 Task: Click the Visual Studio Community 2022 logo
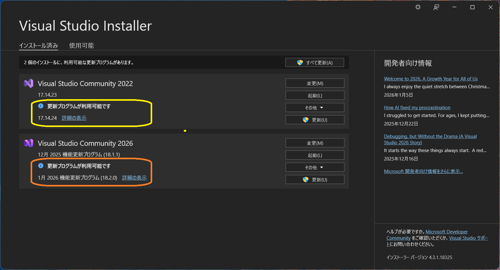(x=28, y=83)
